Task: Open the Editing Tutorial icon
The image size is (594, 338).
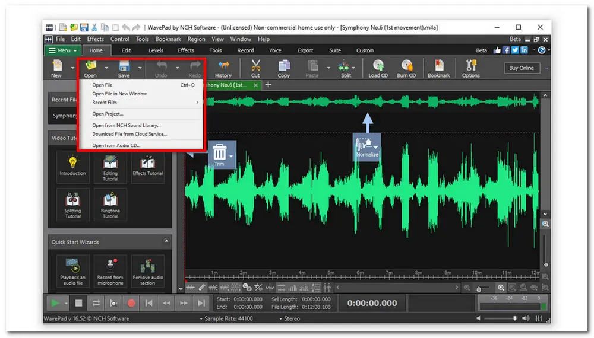Action: coord(110,167)
